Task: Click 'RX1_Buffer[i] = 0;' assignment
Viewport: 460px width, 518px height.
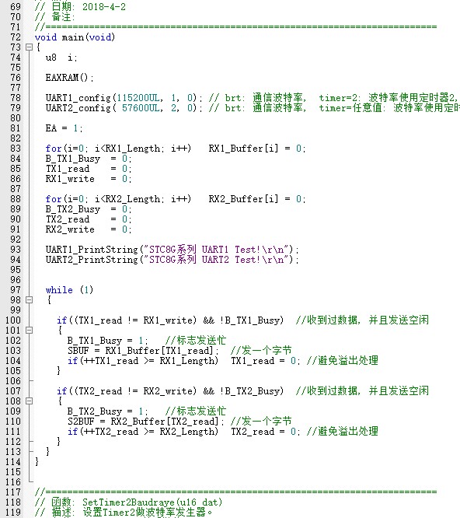Action: (257, 149)
